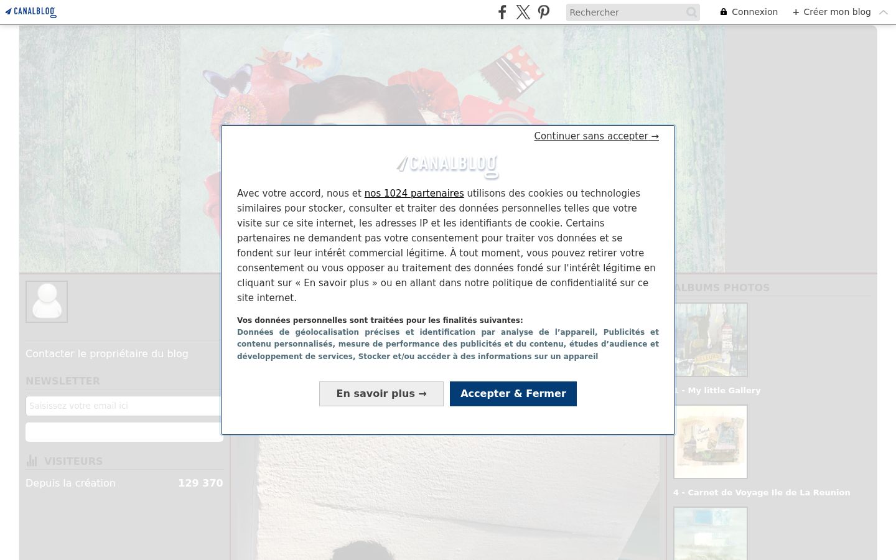This screenshot has height=560, width=896.
Task: Click the visitor count 129 370
Action: tap(200, 483)
